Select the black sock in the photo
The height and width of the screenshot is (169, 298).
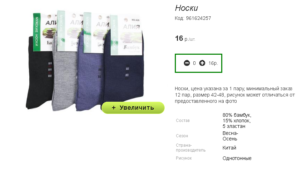pyautogui.click(x=39, y=76)
